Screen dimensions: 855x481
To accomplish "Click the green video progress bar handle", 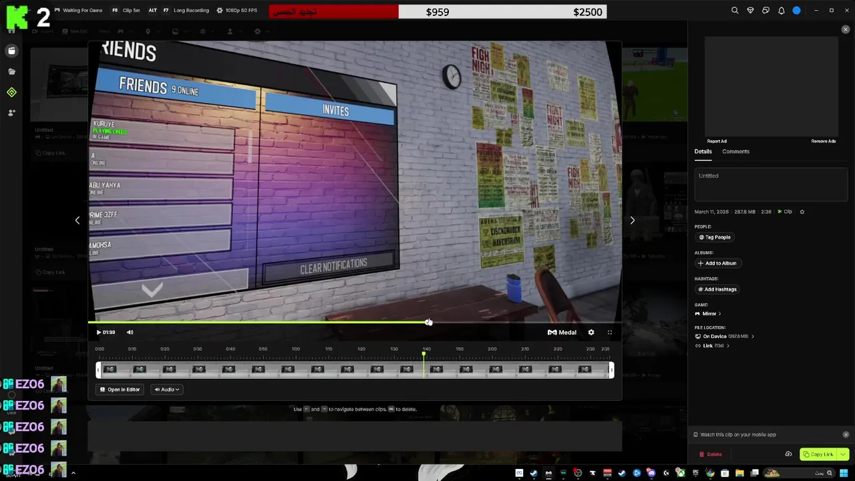I will tap(427, 322).
